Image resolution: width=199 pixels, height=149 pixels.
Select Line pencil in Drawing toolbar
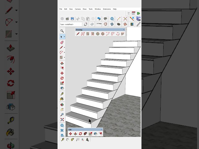pos(78,34)
